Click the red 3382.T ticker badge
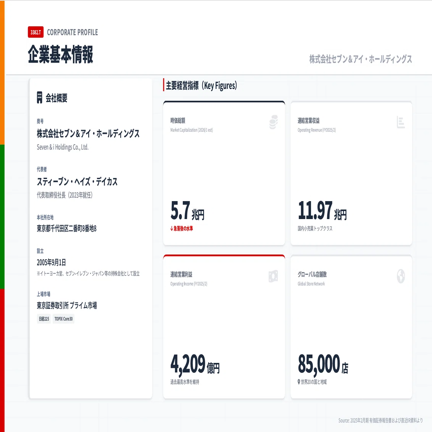The height and width of the screenshot is (432, 432). click(x=35, y=32)
